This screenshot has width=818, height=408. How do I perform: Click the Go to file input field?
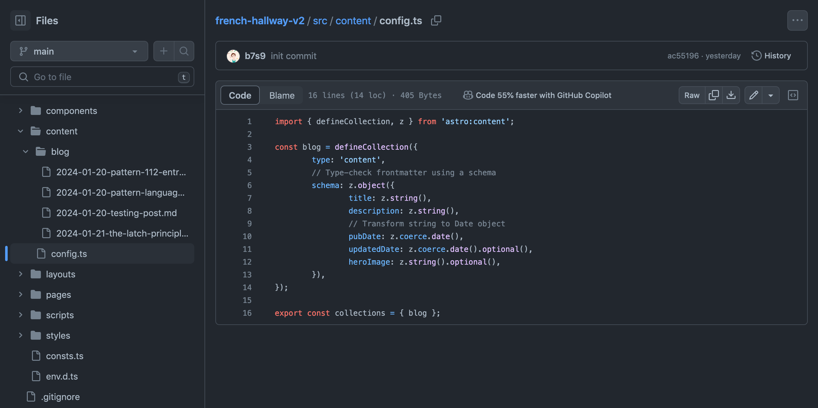click(102, 77)
